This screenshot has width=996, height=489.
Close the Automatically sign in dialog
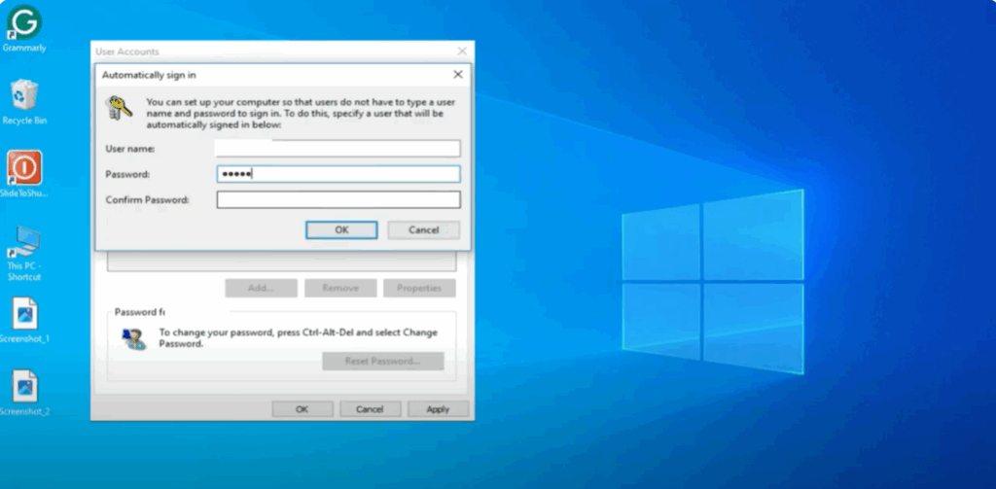point(458,74)
